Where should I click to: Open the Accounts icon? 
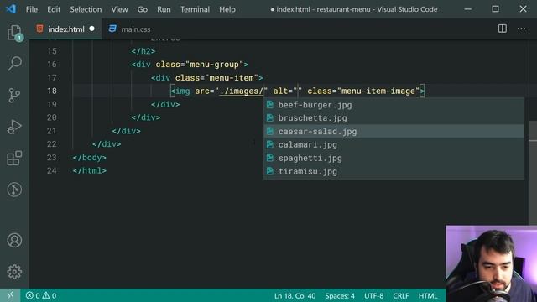click(14, 241)
